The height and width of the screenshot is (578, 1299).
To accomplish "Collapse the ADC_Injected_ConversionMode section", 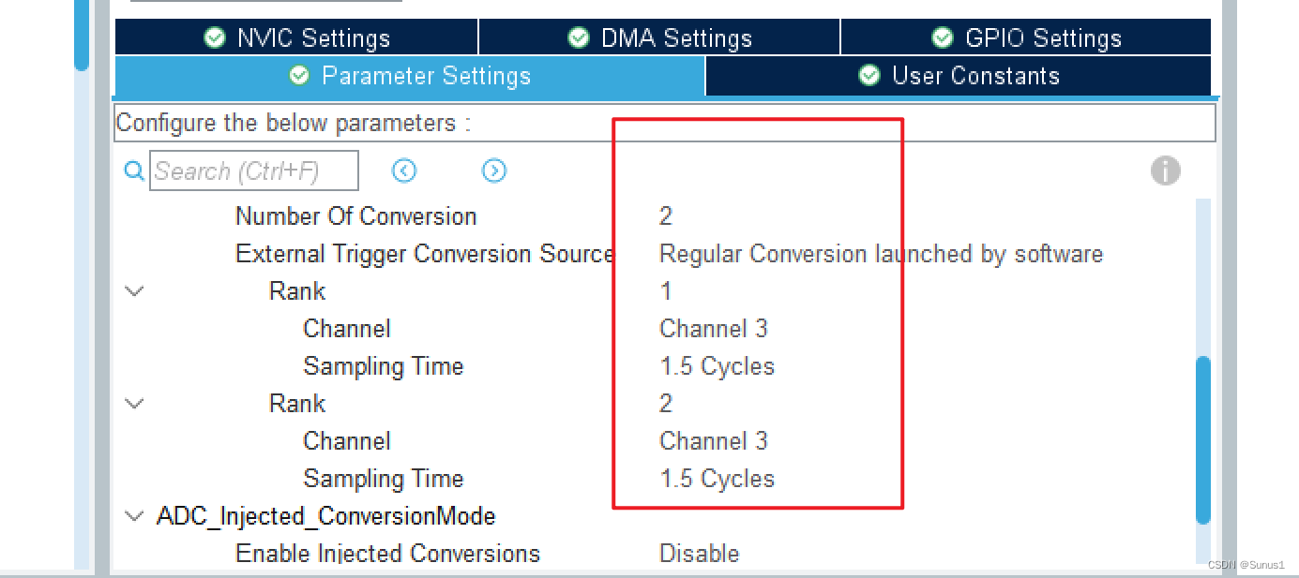I will pos(133,515).
